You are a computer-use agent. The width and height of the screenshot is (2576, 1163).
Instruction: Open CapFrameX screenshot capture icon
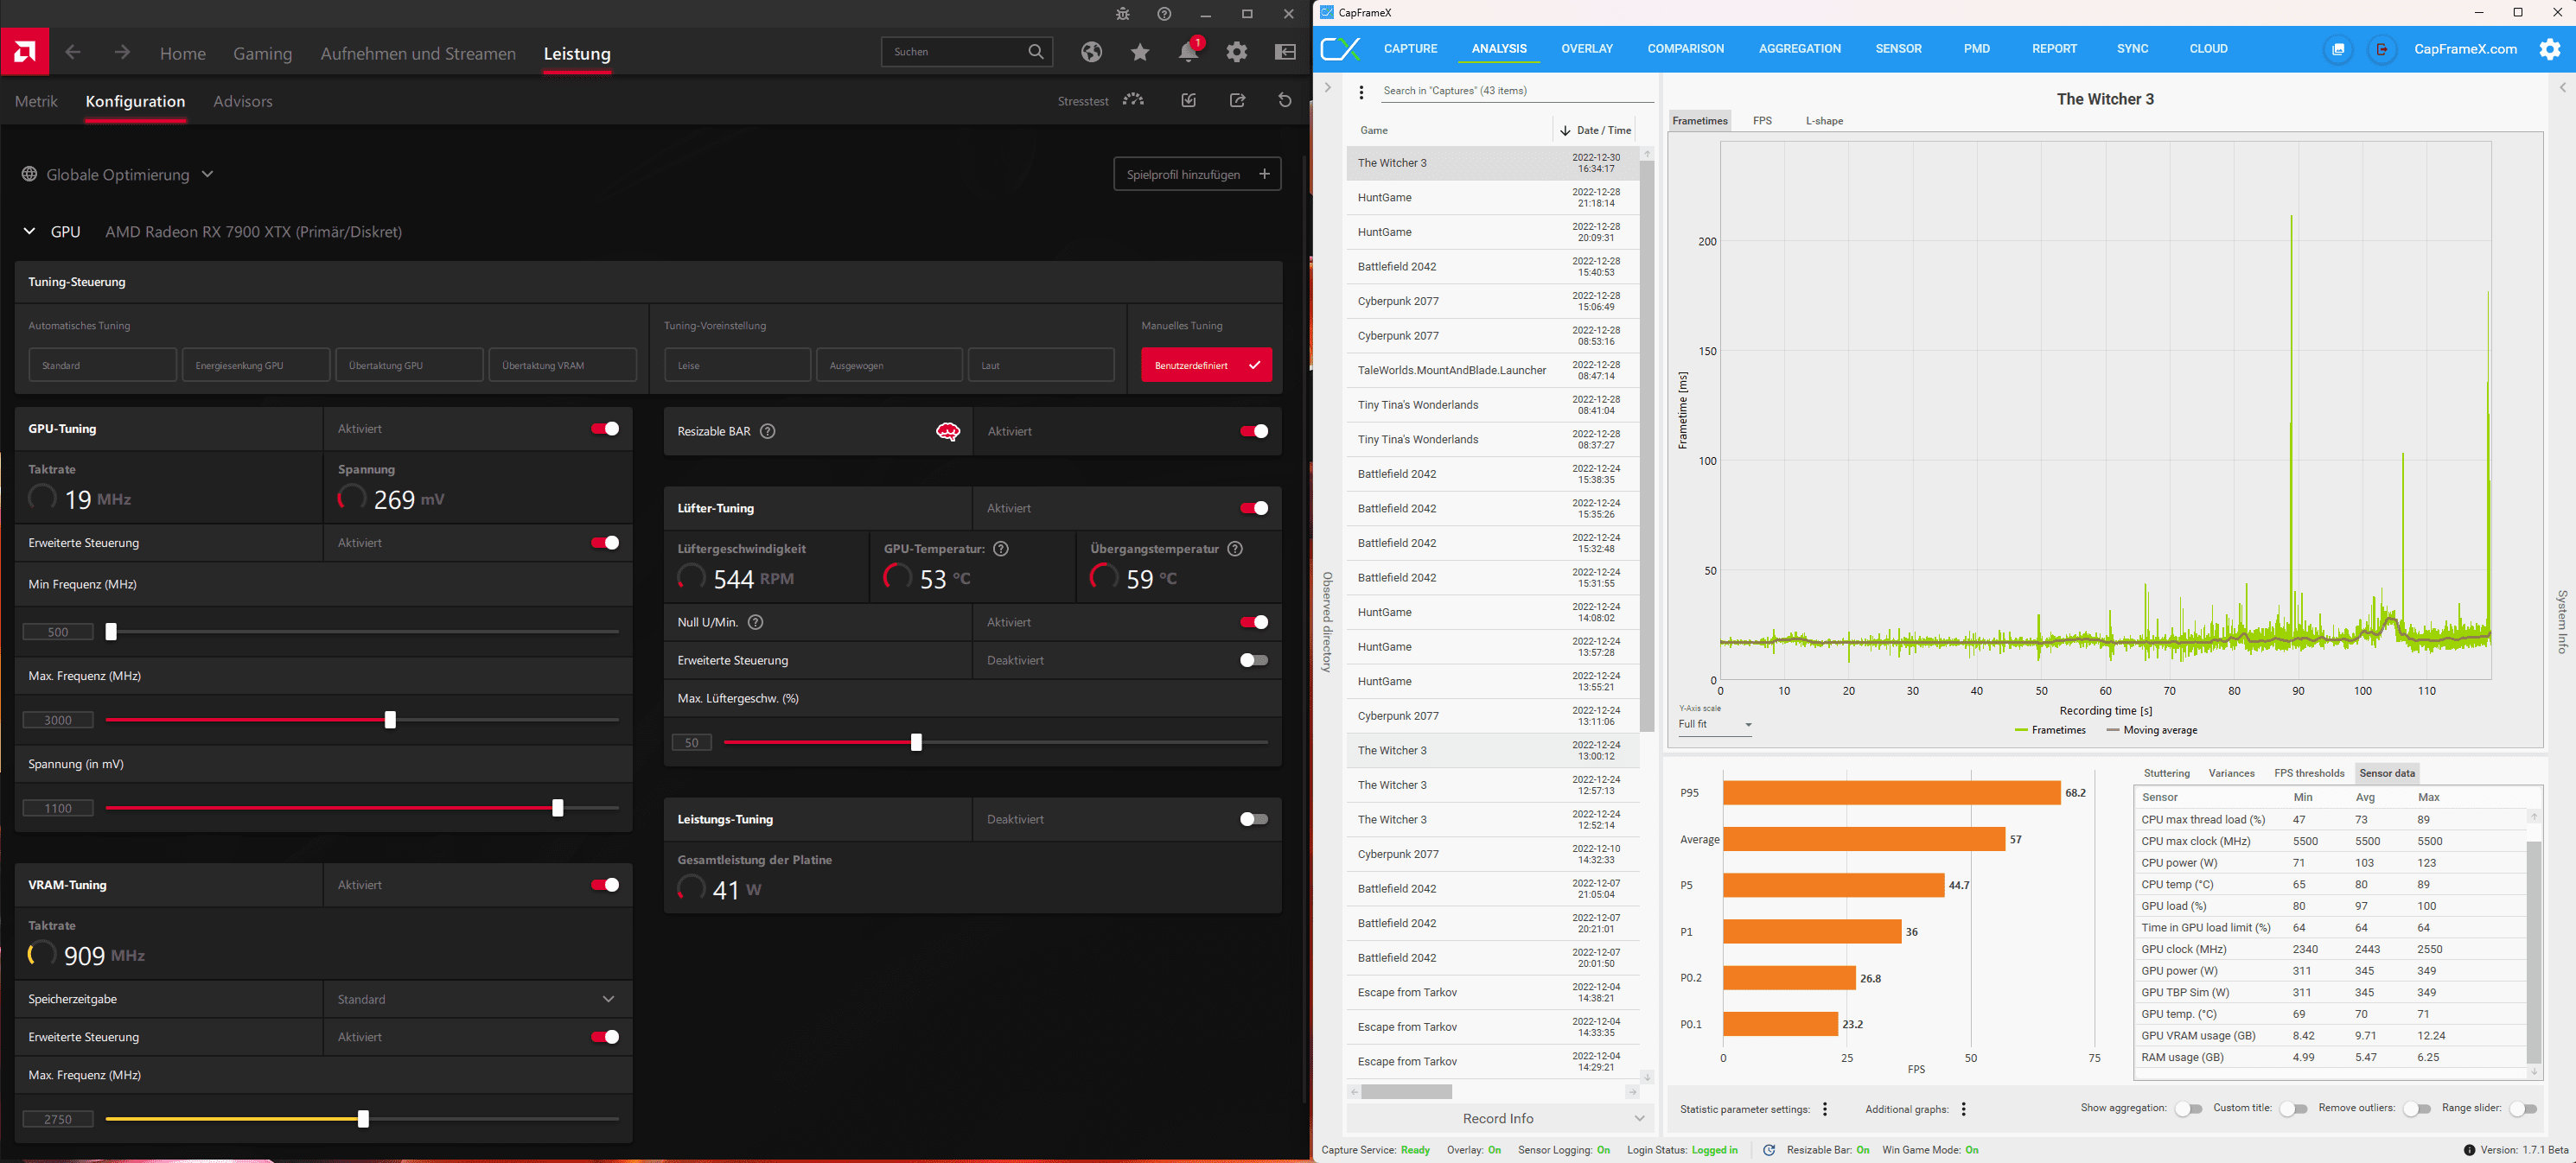pos(2338,49)
